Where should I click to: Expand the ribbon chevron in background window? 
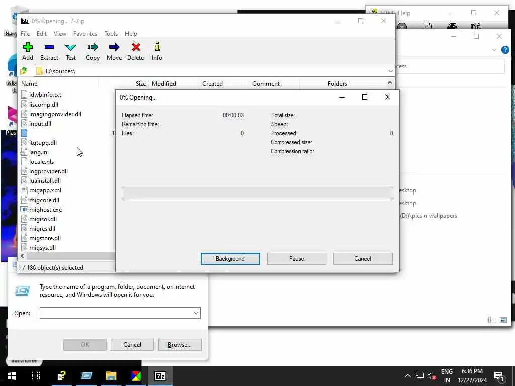tap(494, 50)
